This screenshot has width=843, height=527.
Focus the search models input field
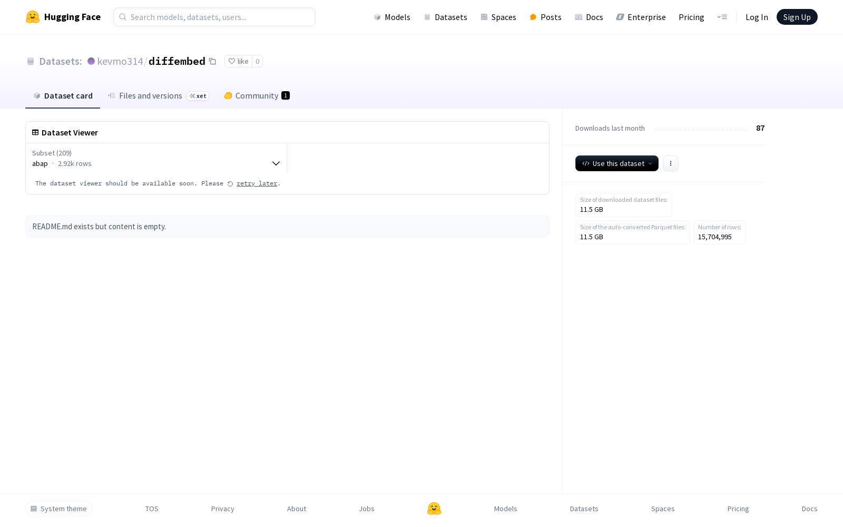click(x=214, y=17)
